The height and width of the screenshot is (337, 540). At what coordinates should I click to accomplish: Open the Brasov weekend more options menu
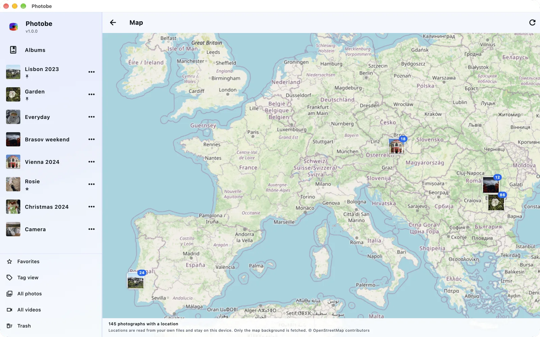pos(91,139)
